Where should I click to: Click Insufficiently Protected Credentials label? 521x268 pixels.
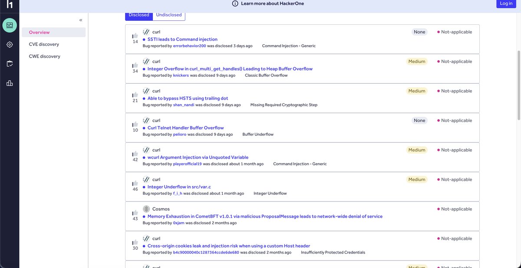tap(333, 252)
